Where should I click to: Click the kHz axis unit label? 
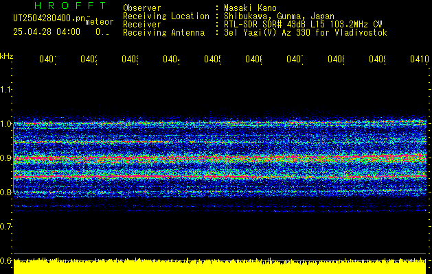point(6,56)
